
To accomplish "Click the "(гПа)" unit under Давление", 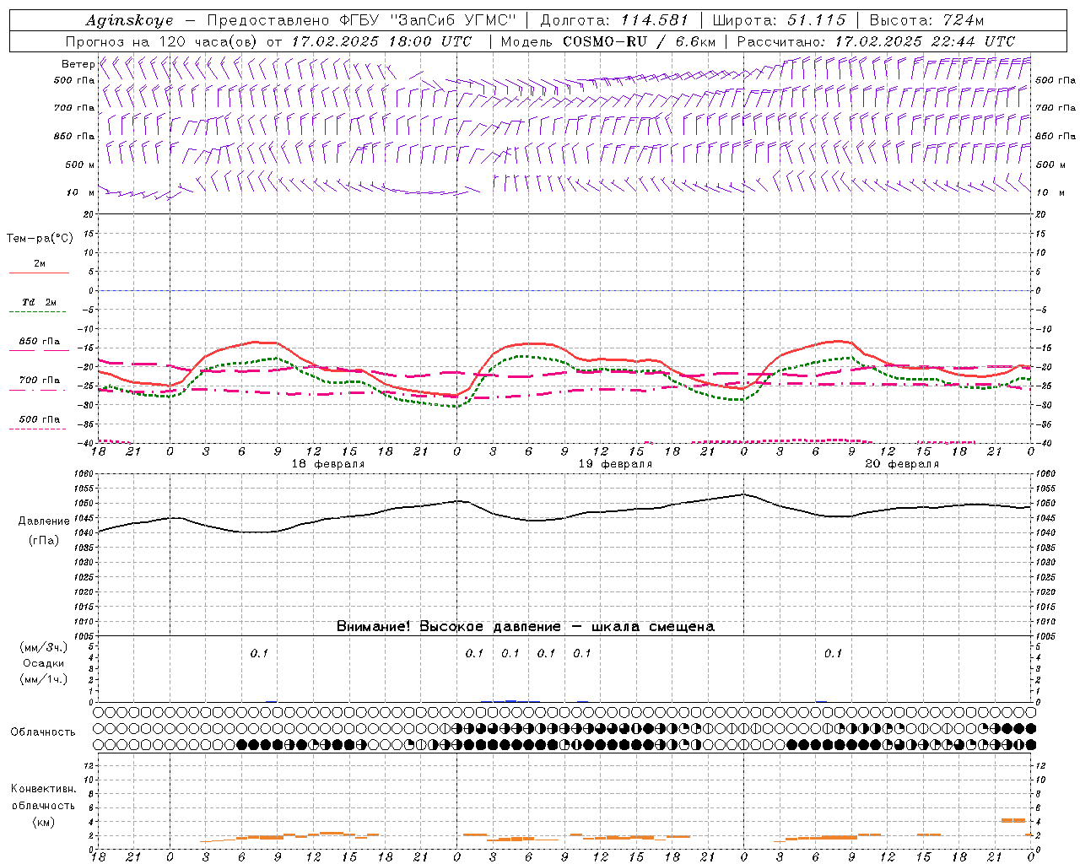I will pyautogui.click(x=43, y=541).
